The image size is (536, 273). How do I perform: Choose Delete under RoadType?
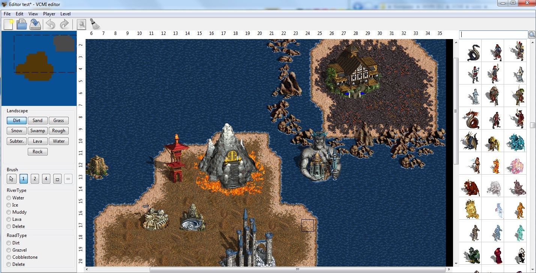tap(15, 264)
